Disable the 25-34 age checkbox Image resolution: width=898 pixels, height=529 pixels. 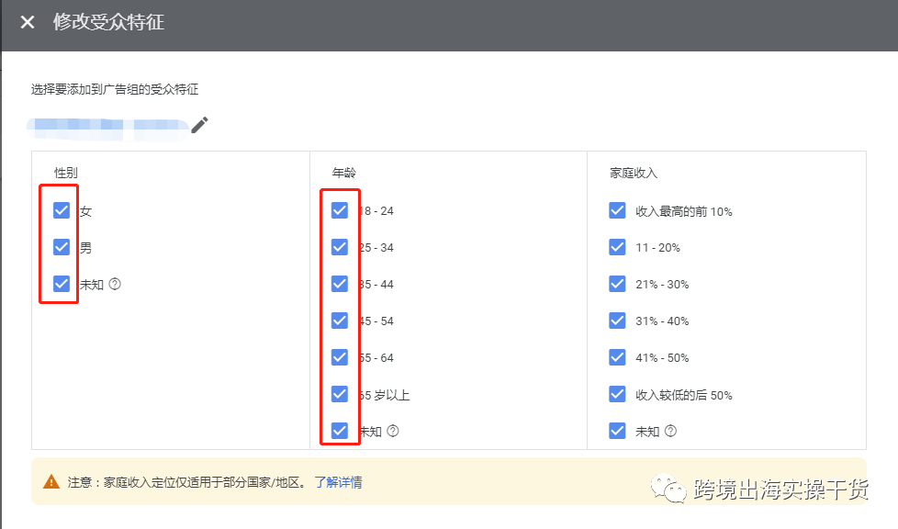[340, 247]
